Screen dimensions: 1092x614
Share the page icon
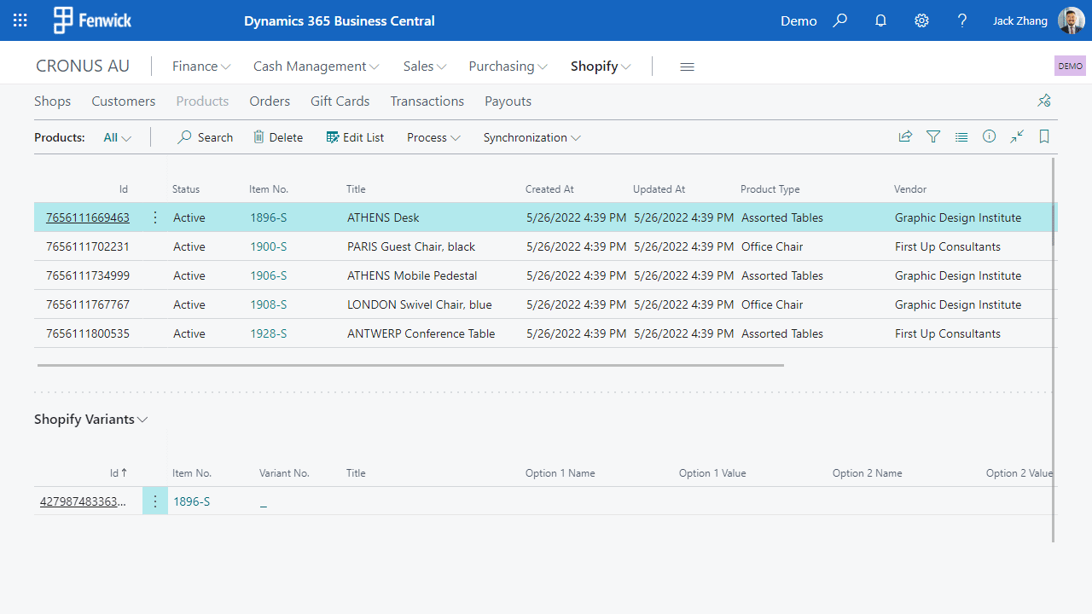(x=905, y=136)
